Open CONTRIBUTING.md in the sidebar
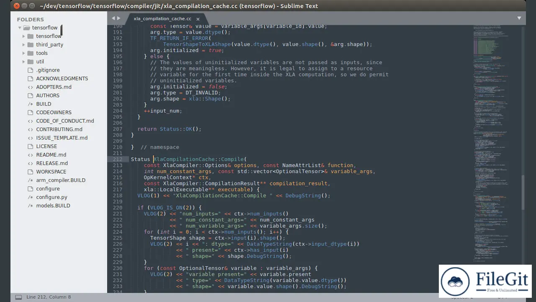This screenshot has width=536, height=302. [59, 129]
